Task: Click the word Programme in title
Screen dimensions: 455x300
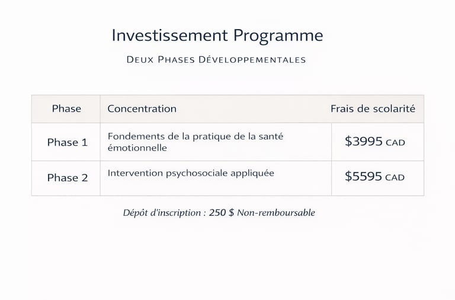Action: (278, 37)
